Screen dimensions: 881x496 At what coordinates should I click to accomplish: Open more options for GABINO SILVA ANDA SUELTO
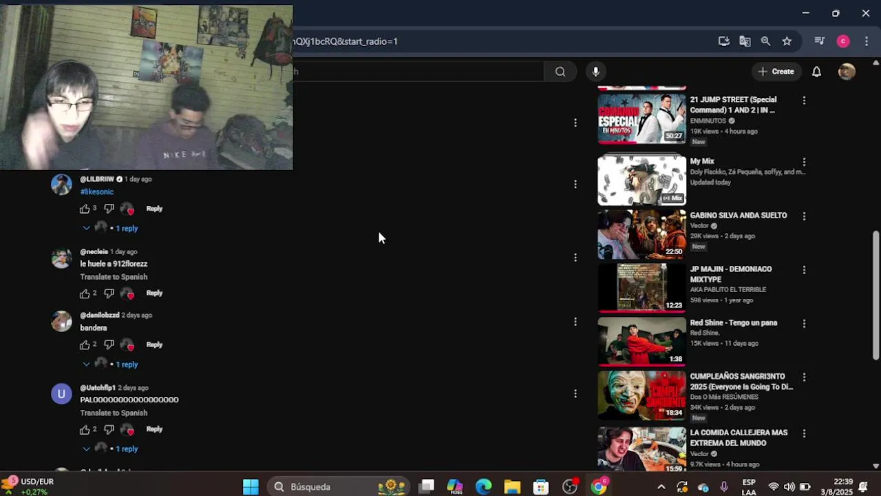(804, 216)
